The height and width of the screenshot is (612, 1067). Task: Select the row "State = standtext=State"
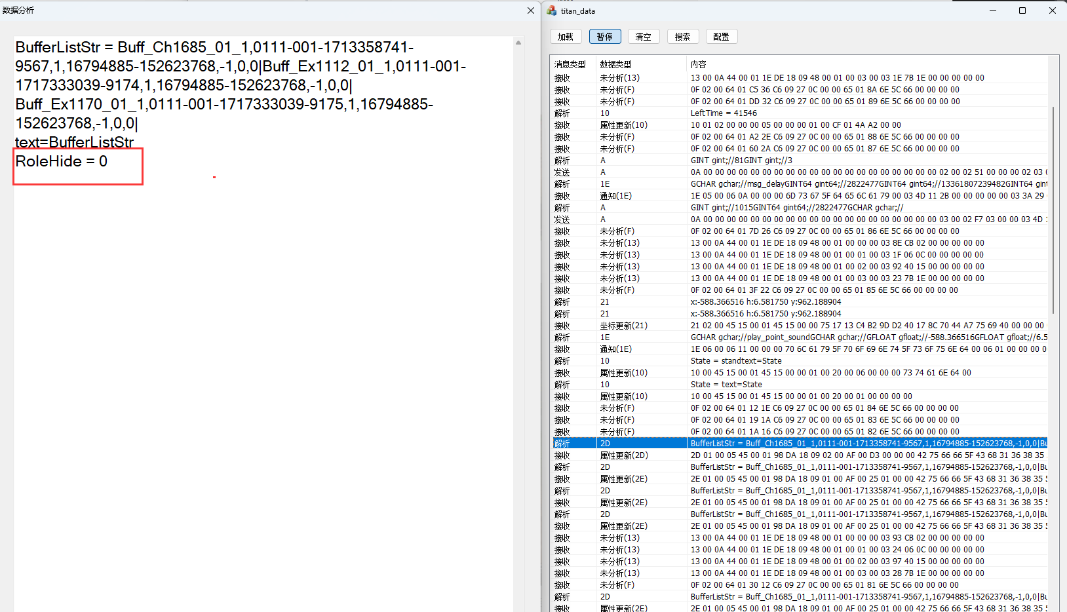(x=800, y=361)
